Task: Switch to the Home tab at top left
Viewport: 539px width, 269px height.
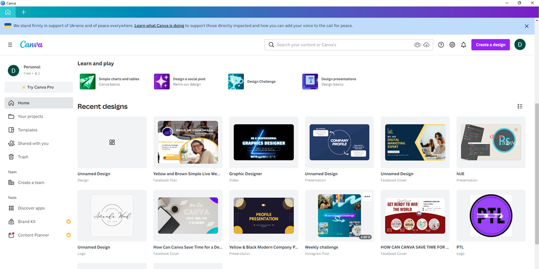Action: point(7,12)
